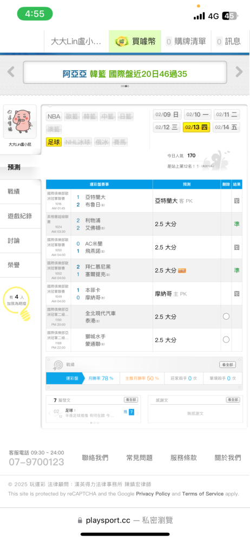Select the 中籃 league filter
The image size is (250, 541).
108,116
